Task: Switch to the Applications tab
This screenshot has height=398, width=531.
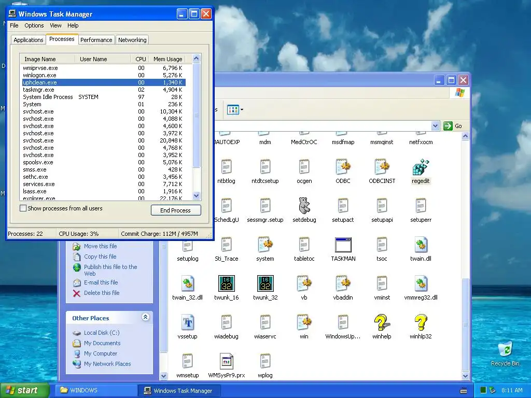Action: 29,40
